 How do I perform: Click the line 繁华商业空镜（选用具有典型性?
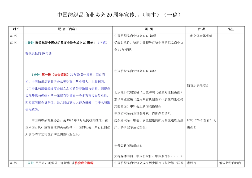[x=149, y=99]
